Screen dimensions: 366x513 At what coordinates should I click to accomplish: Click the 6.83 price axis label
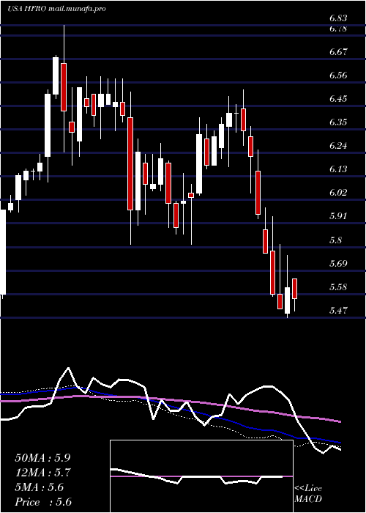pyautogui.click(x=338, y=18)
